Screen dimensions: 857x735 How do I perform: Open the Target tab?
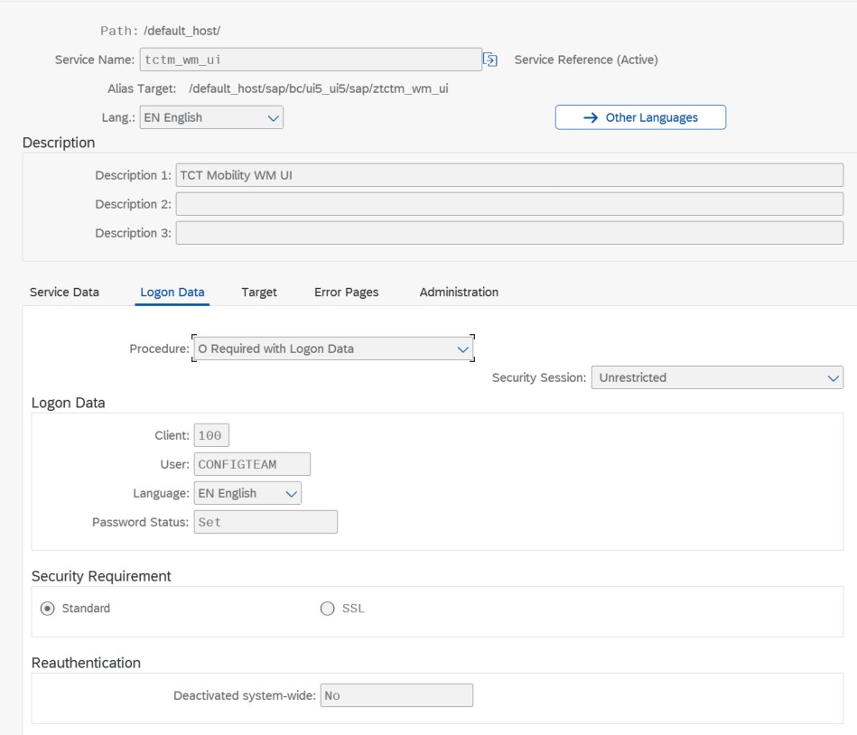tap(259, 293)
